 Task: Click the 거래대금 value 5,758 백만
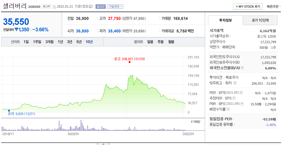(x=185, y=31)
